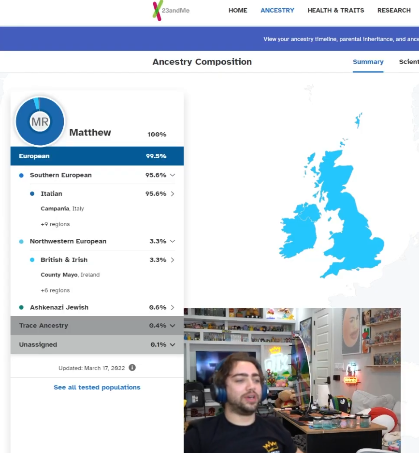Click the 'Matthew' profile name
Viewport: 419px width, 453px height.
(x=90, y=132)
